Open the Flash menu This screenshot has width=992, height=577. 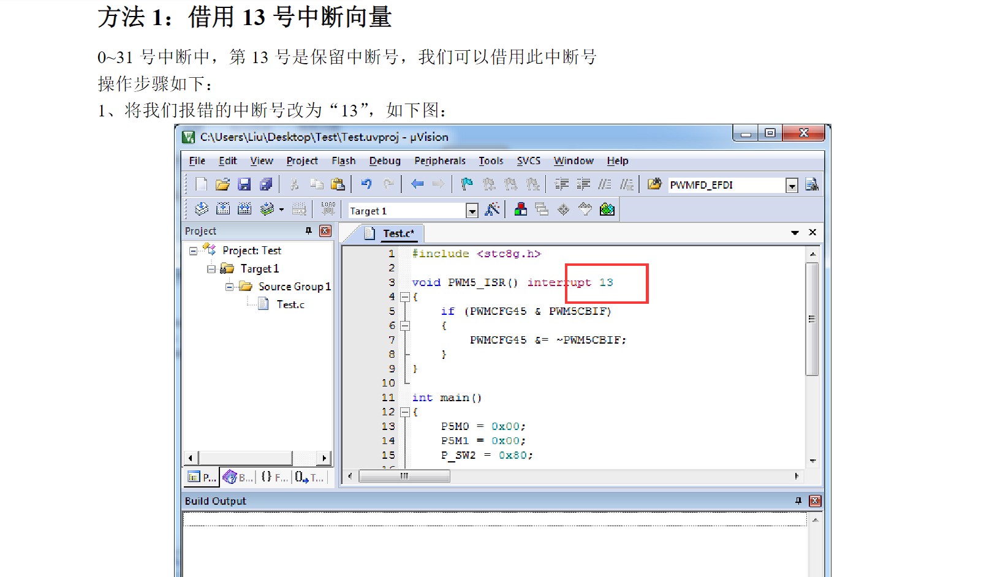pos(344,160)
